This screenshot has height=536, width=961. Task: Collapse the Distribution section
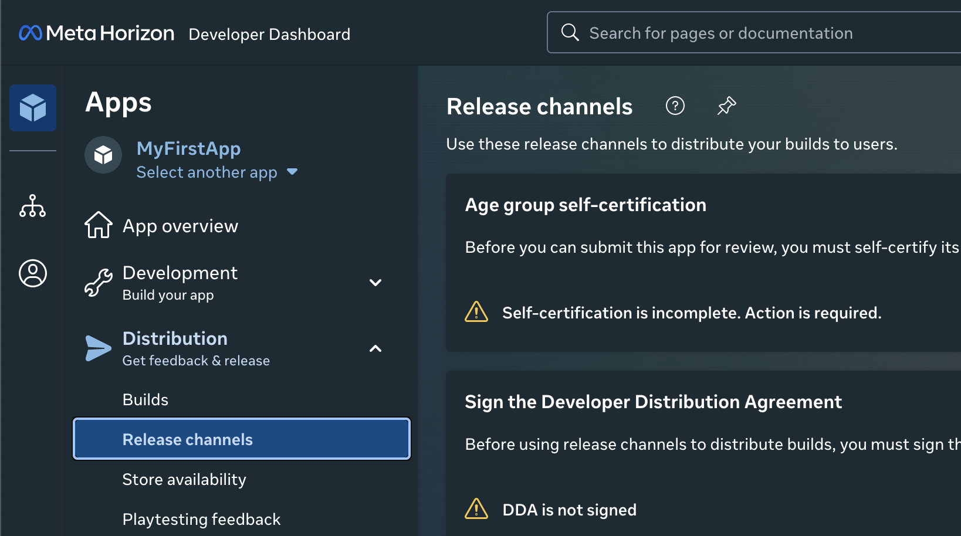point(375,348)
